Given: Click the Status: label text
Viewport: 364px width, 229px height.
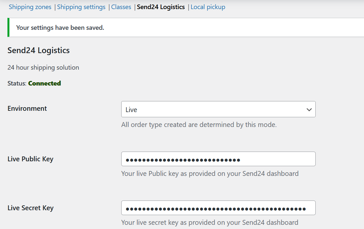Looking at the screenshot, I should pyautogui.click(x=17, y=83).
